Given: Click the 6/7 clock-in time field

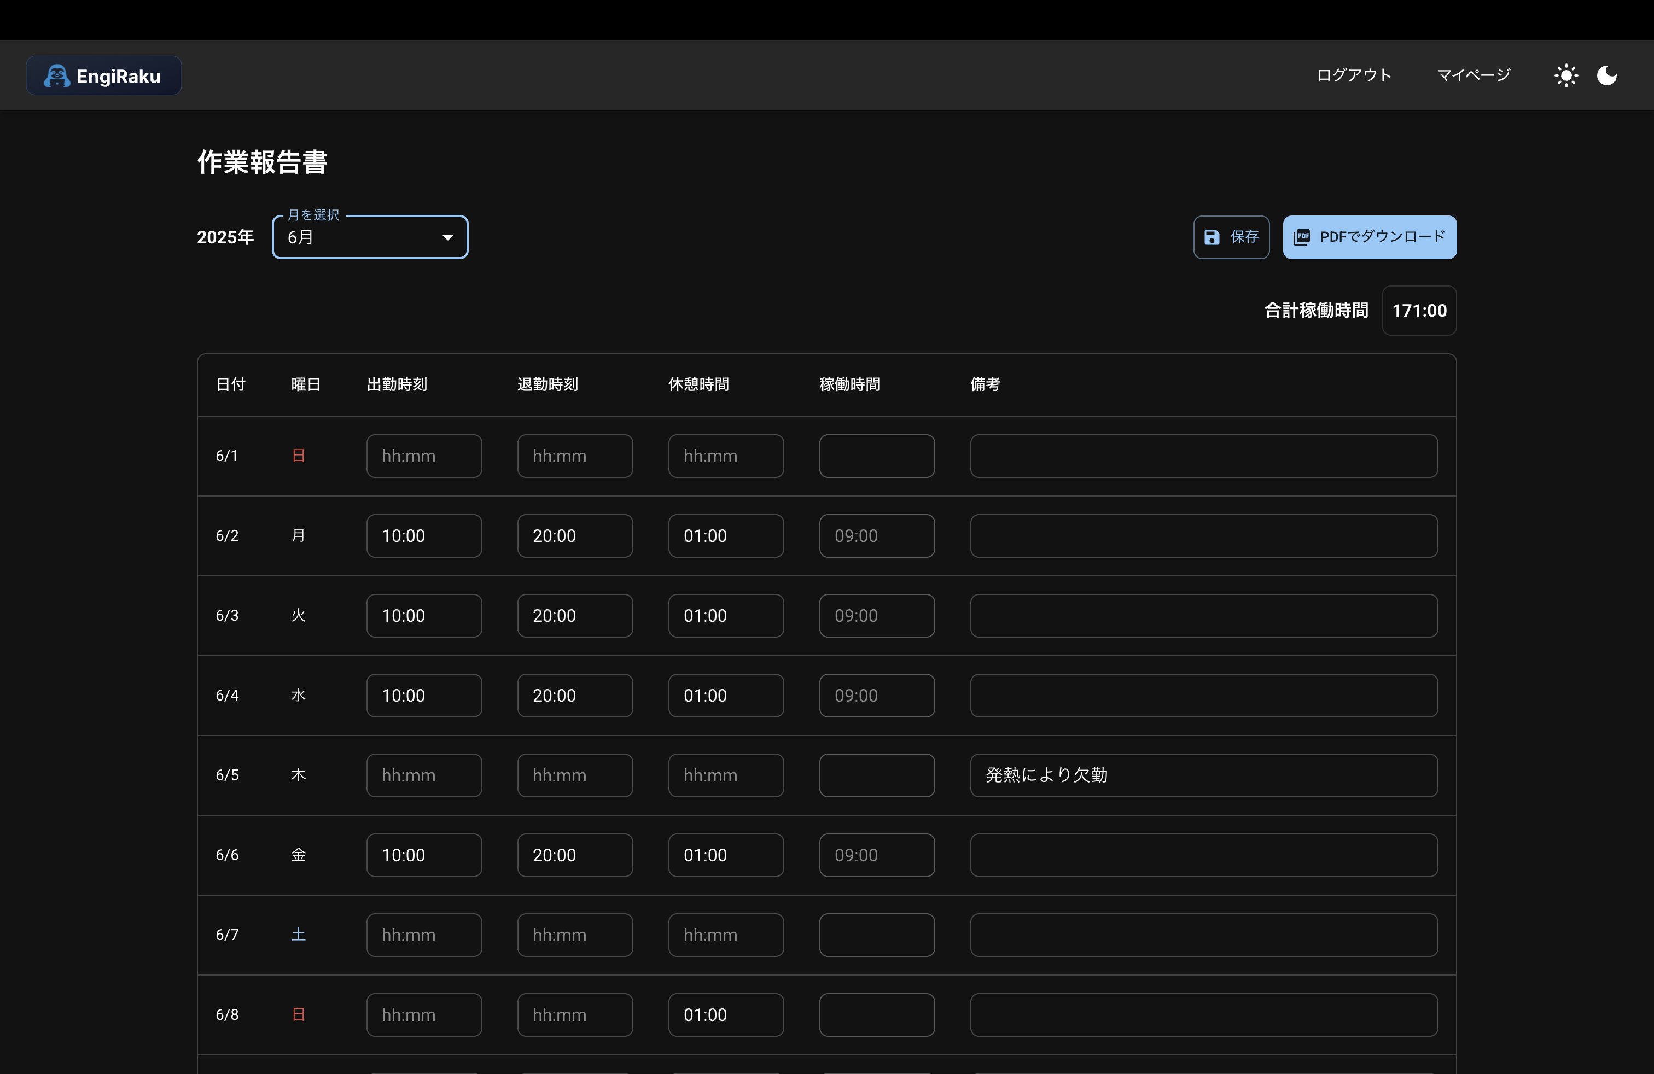Looking at the screenshot, I should [424, 935].
